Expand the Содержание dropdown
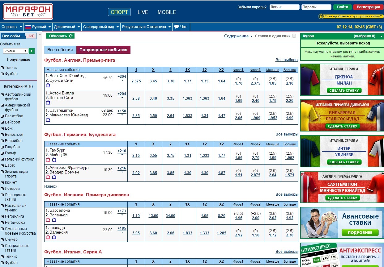 point(238,36)
